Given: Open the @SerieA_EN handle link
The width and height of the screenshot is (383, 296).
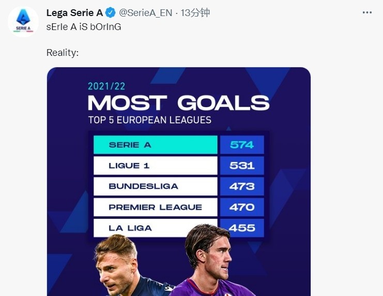Looking at the screenshot, I should point(146,13).
